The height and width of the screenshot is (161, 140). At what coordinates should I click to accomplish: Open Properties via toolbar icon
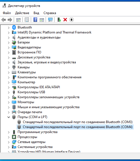click(x=27, y=20)
